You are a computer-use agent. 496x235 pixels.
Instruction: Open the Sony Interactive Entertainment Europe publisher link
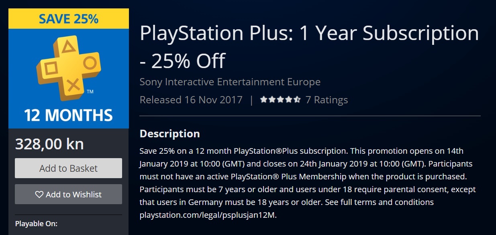click(230, 82)
